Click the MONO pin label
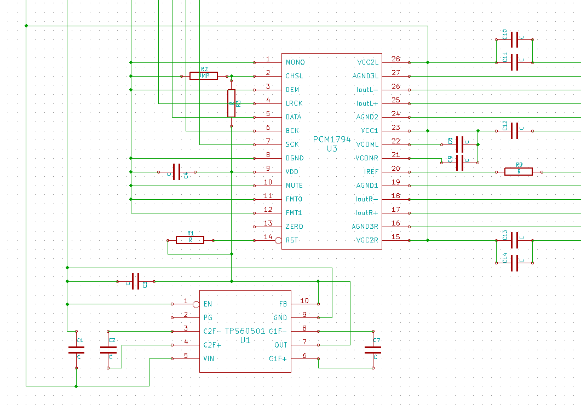This screenshot has width=581, height=405. coord(295,62)
